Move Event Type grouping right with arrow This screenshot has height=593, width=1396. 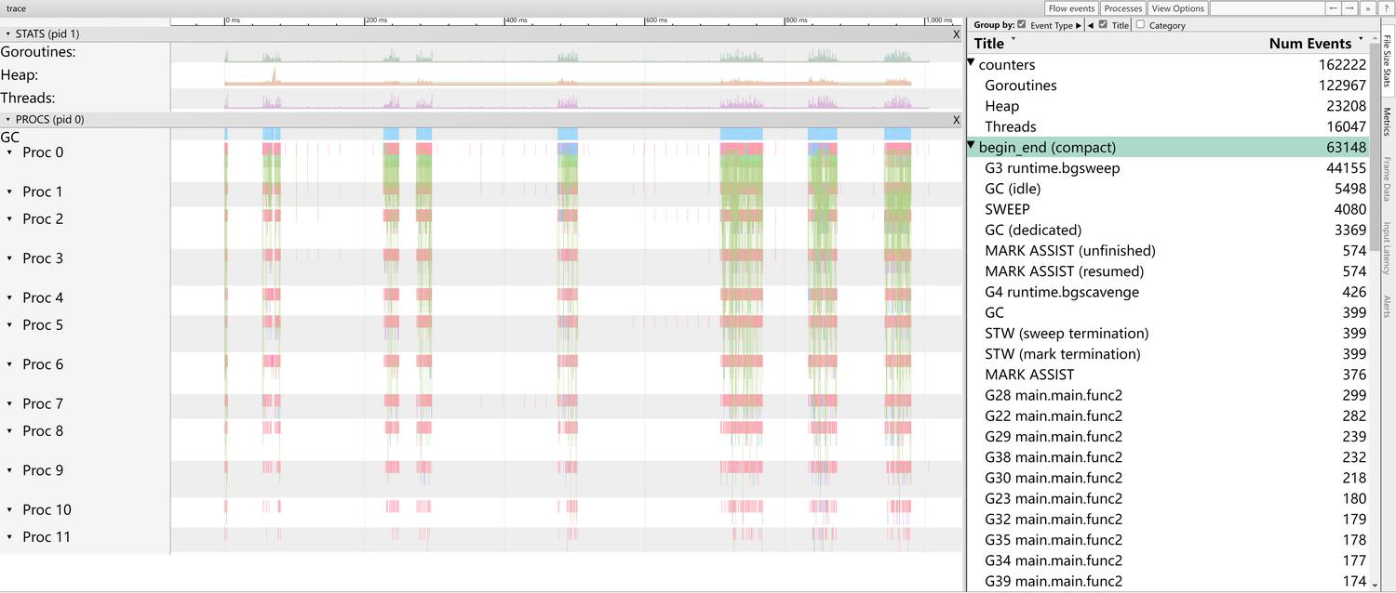tap(1079, 25)
